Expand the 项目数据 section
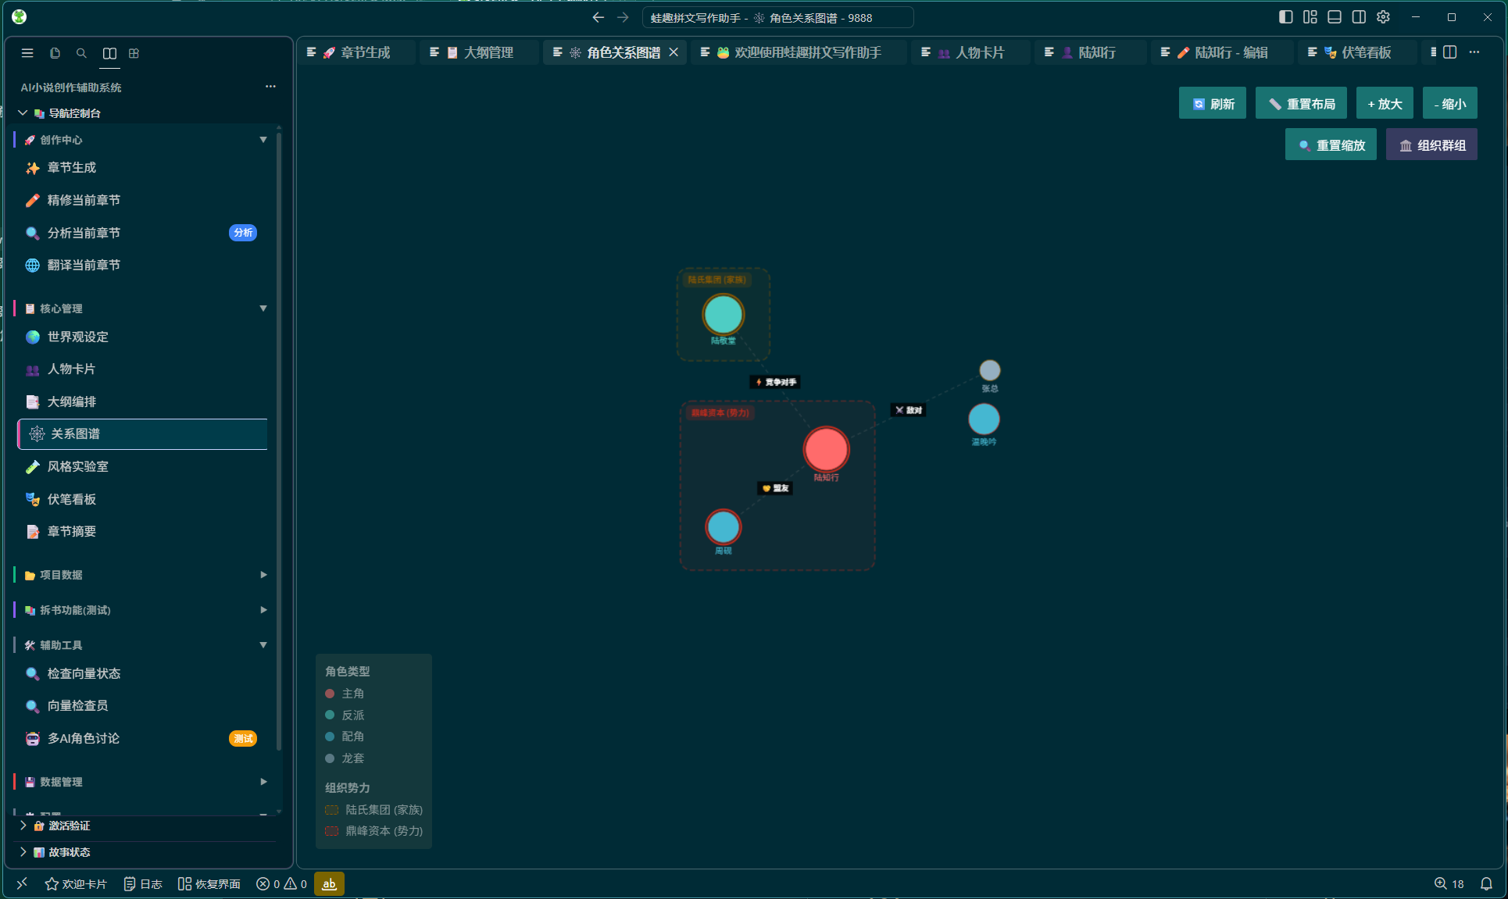Viewport: 1508px width, 899px height. click(x=263, y=575)
